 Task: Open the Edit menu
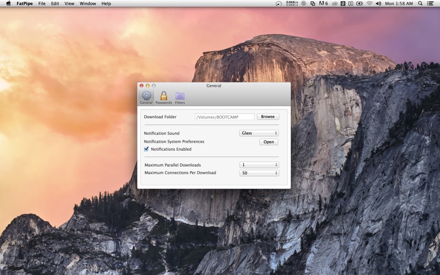55,3
